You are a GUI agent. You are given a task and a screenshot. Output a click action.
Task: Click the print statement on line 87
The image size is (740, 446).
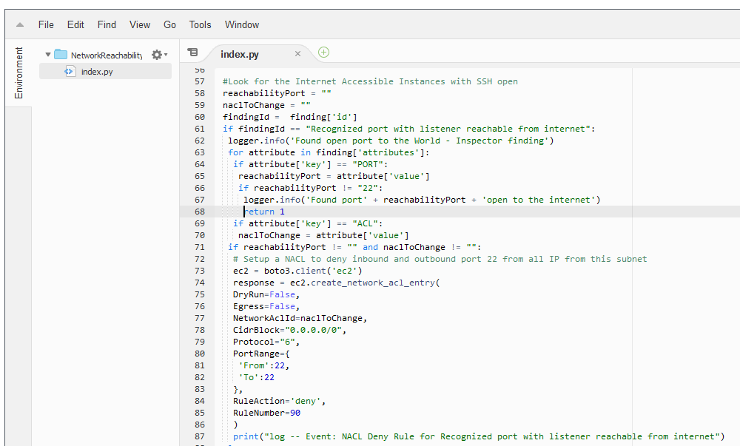coord(479,436)
